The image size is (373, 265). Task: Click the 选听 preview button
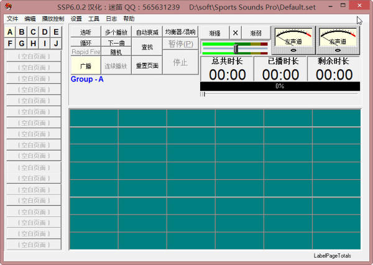pyautogui.click(x=86, y=32)
